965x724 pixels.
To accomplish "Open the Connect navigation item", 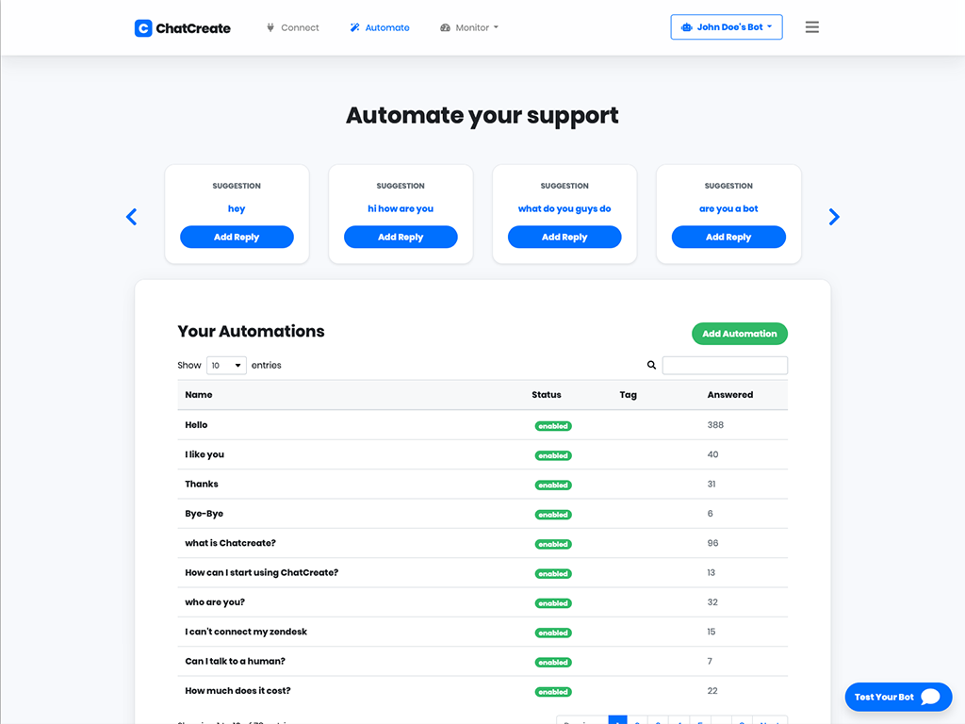I will coord(300,28).
